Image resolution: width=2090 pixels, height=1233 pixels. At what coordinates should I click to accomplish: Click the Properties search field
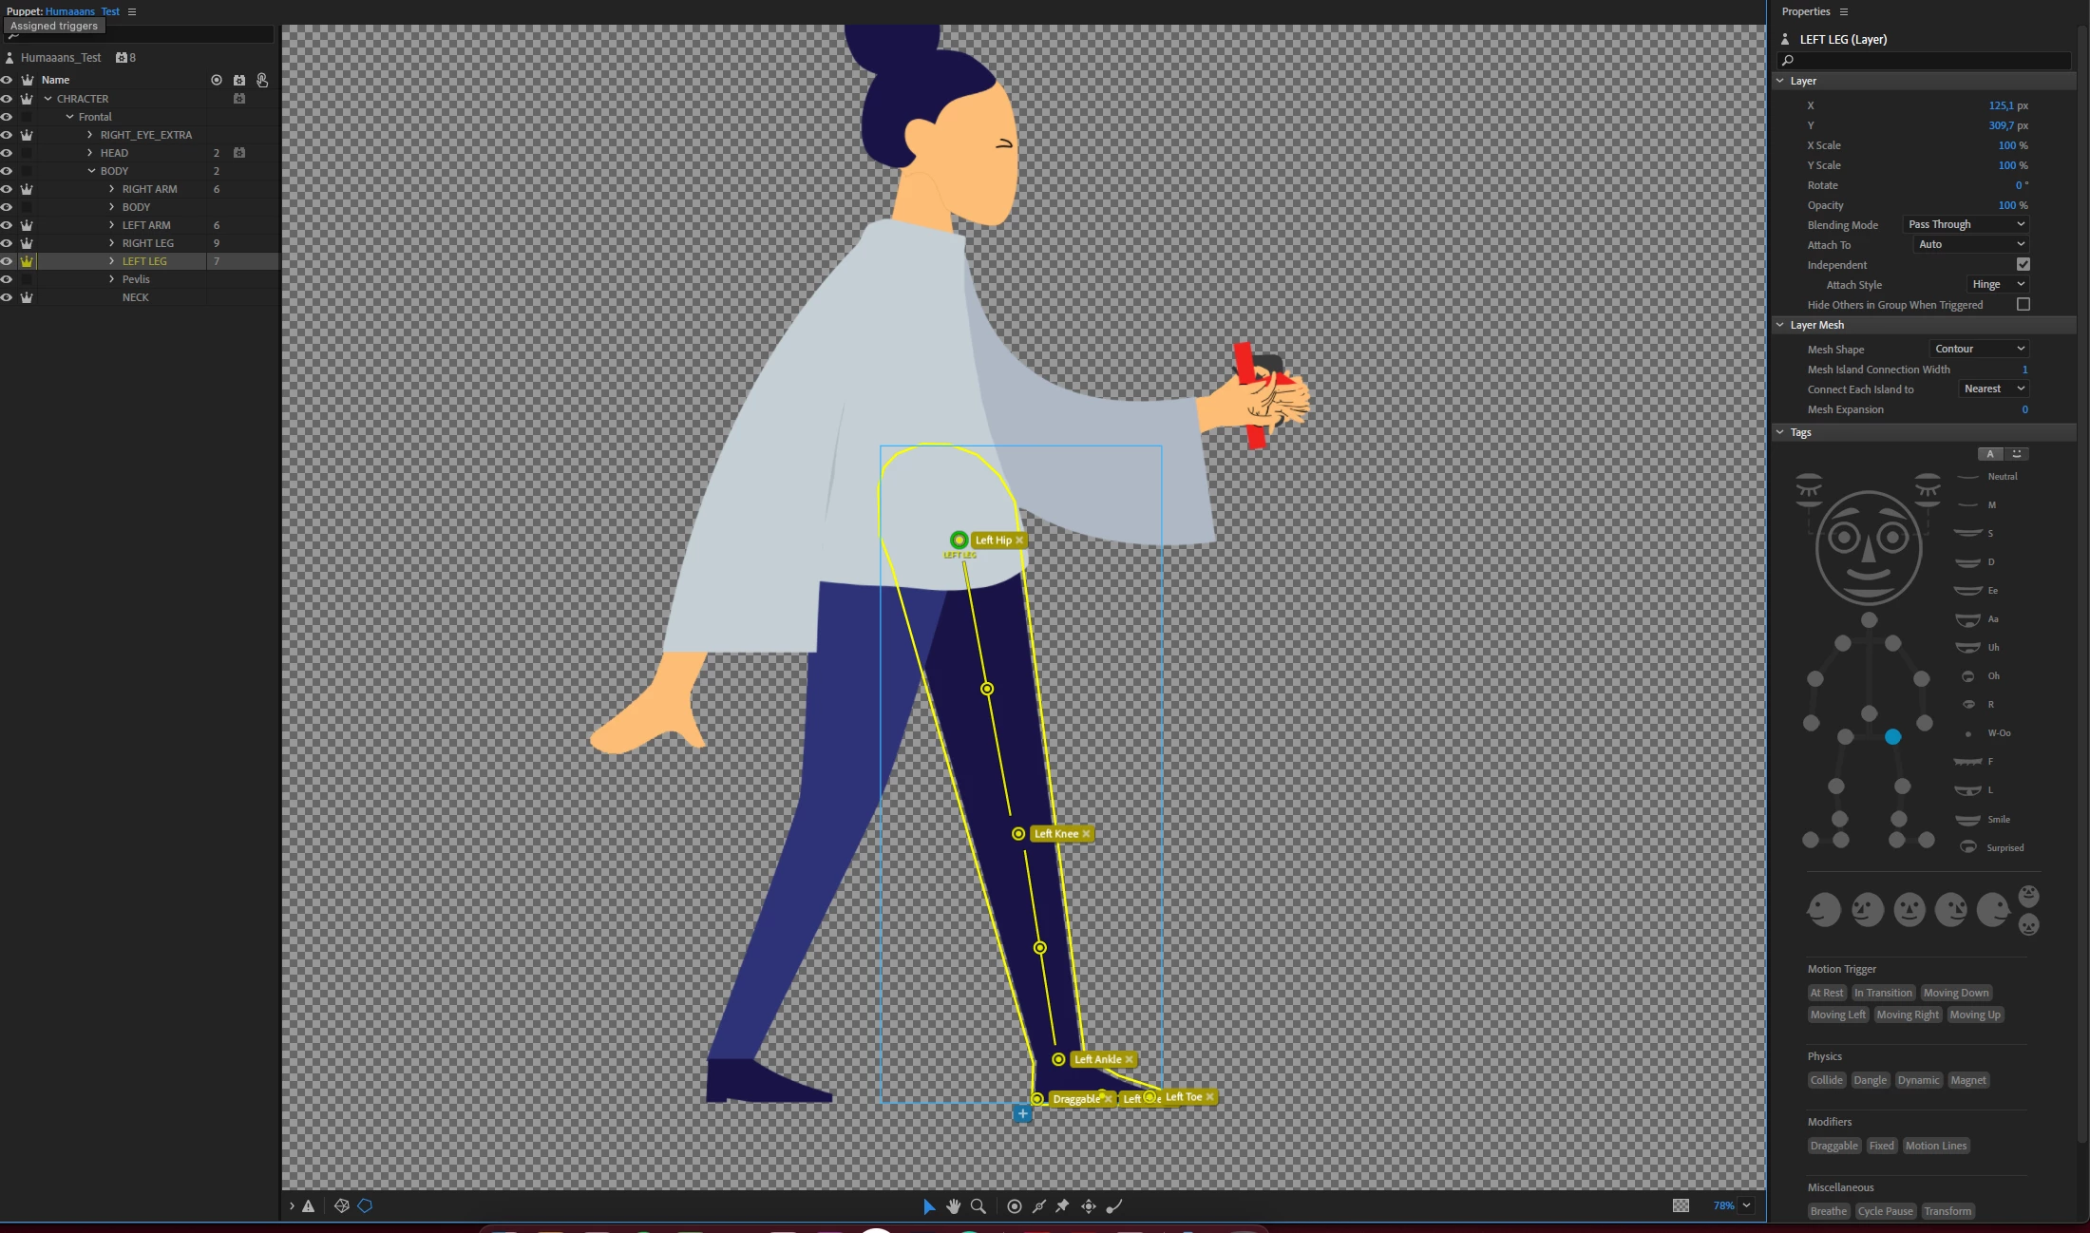[x=1928, y=60]
